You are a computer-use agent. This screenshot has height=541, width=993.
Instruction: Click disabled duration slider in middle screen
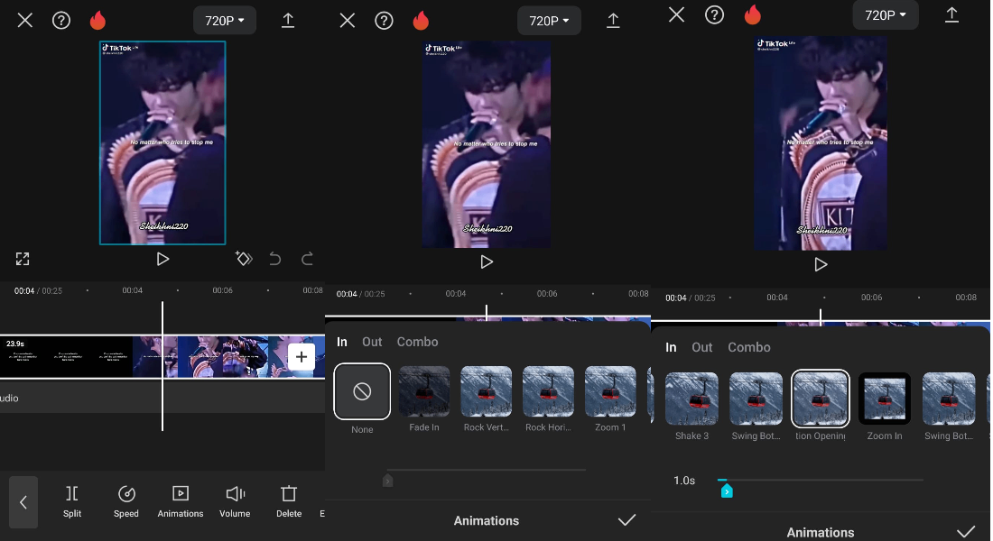coord(487,470)
